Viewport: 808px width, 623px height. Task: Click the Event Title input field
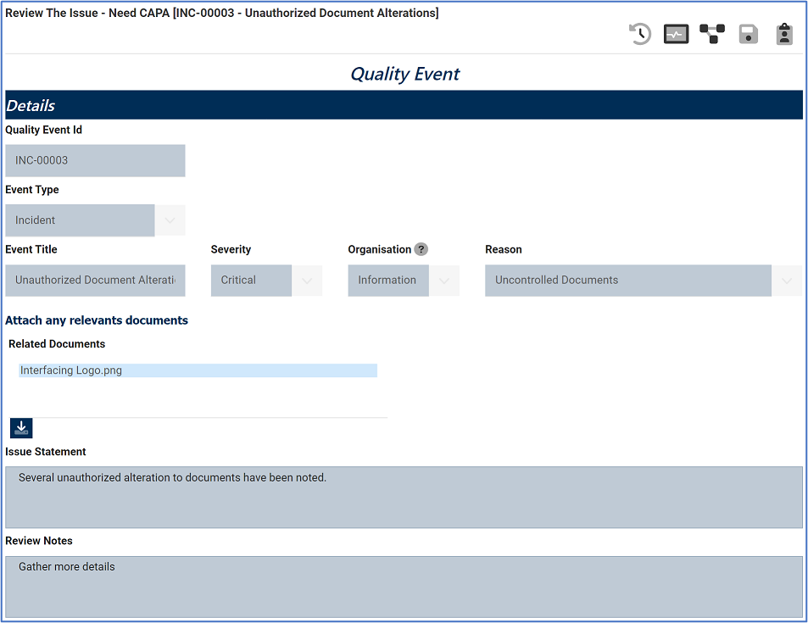tap(95, 281)
